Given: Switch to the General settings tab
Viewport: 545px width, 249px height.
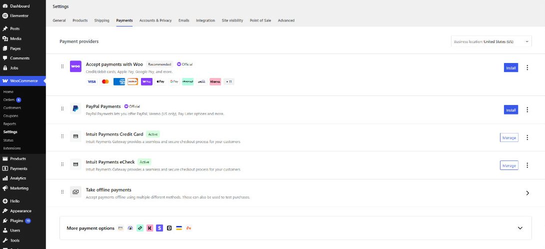Looking at the screenshot, I should pyautogui.click(x=59, y=20).
